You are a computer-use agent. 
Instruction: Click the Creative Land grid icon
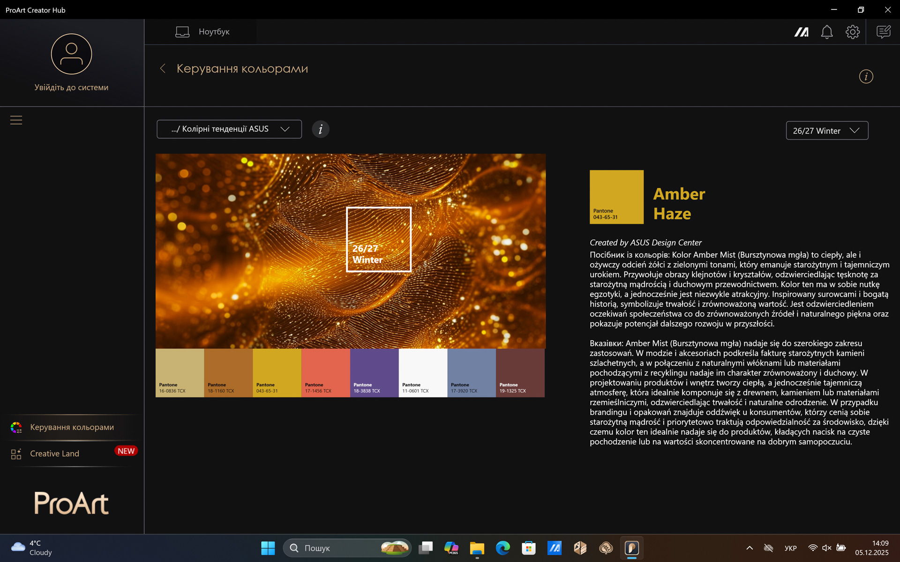[16, 454]
